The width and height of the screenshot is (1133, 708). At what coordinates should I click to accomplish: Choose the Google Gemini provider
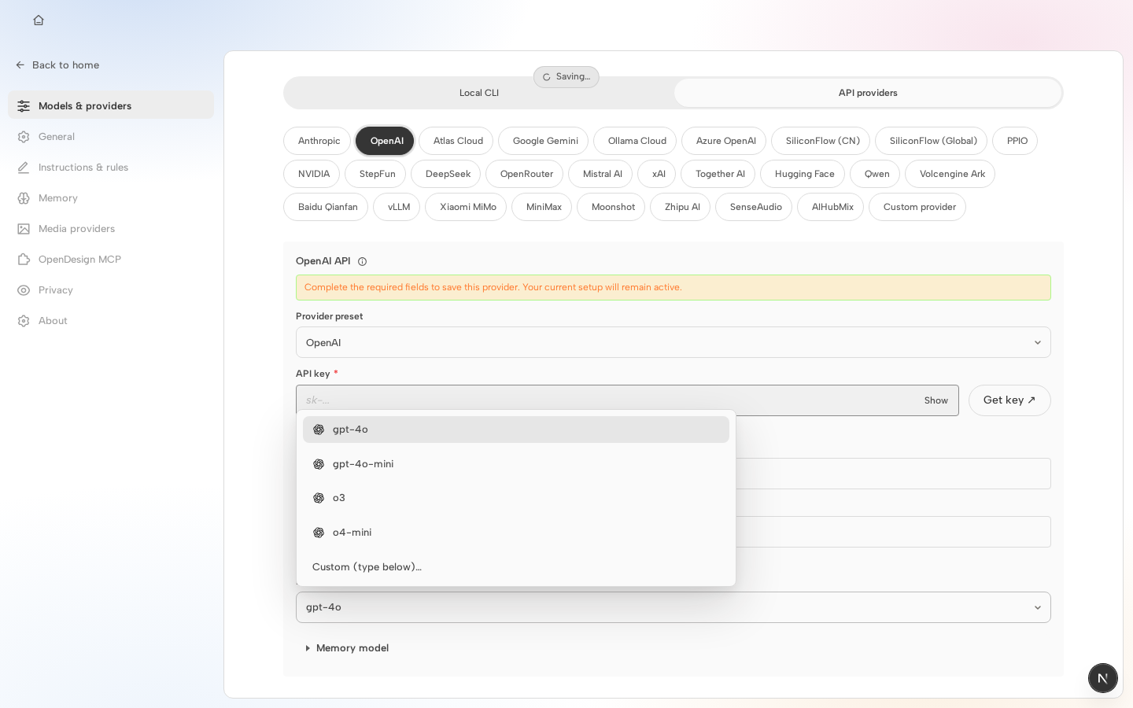coord(544,141)
